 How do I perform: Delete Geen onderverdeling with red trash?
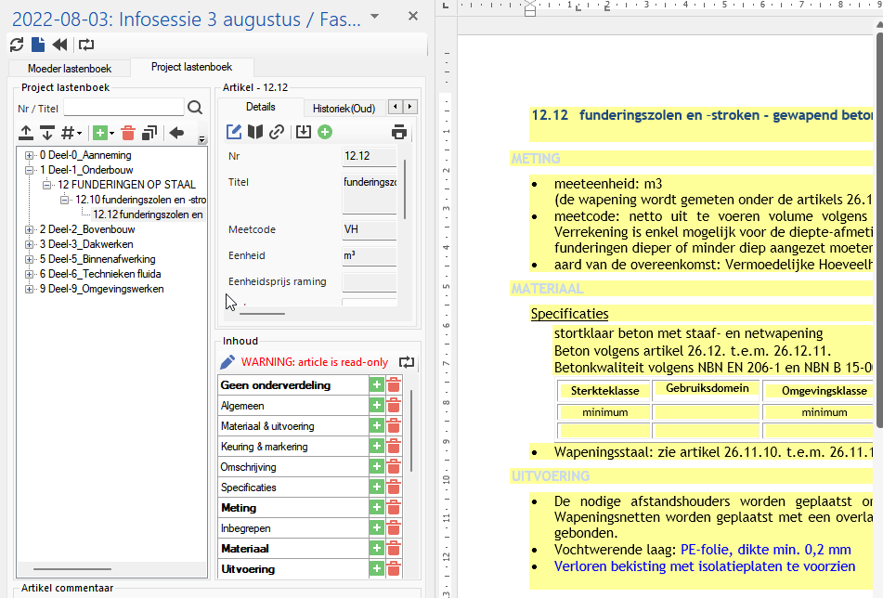pyautogui.click(x=394, y=385)
